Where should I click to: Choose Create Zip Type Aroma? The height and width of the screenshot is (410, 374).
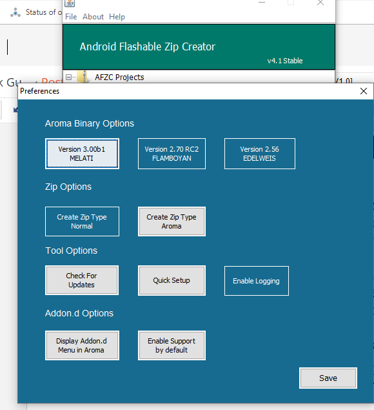click(x=172, y=221)
